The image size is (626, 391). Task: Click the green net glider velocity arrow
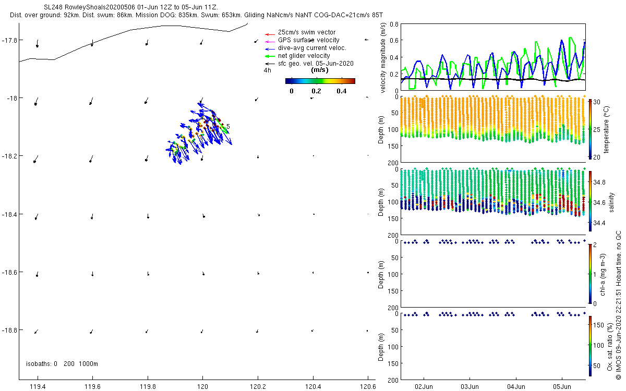[x=269, y=56]
